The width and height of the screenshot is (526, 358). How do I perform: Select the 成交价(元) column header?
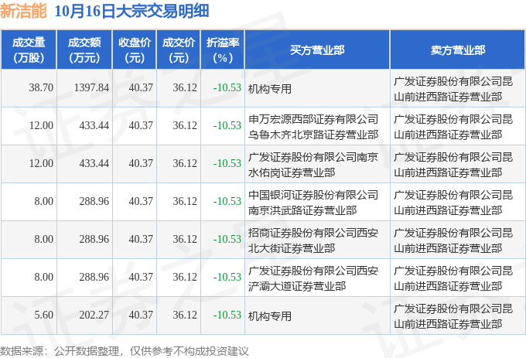tap(179, 50)
